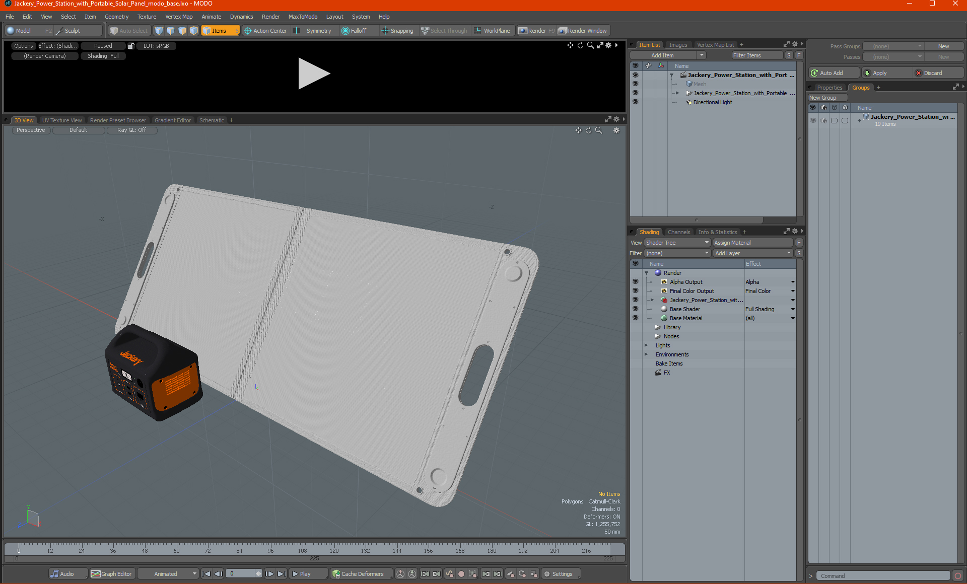Expand the Lights tree node
The width and height of the screenshot is (967, 584).
coord(646,345)
